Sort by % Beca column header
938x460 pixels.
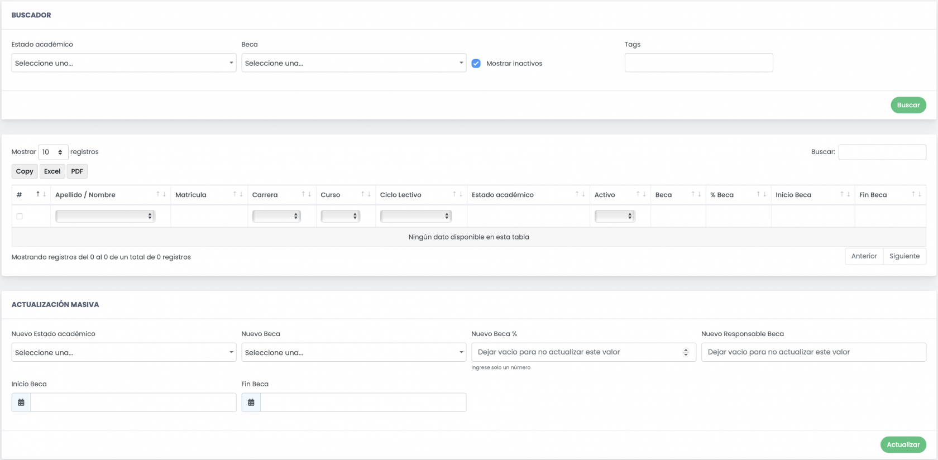click(x=739, y=195)
